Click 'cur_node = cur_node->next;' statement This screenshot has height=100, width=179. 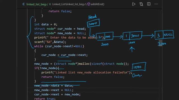64,55
